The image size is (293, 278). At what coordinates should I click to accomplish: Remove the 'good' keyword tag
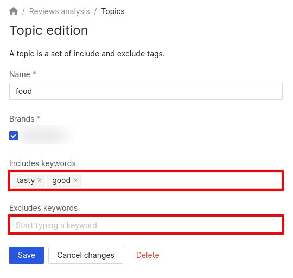tap(75, 180)
